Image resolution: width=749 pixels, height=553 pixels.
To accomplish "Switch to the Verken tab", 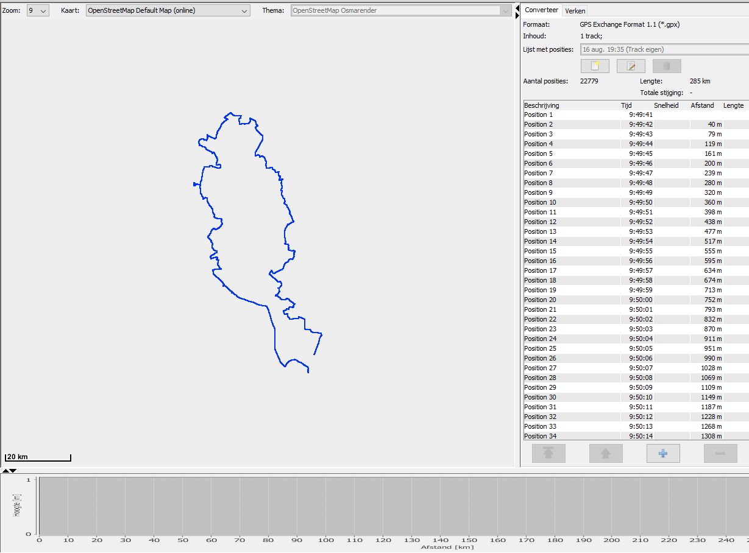I will pyautogui.click(x=575, y=11).
